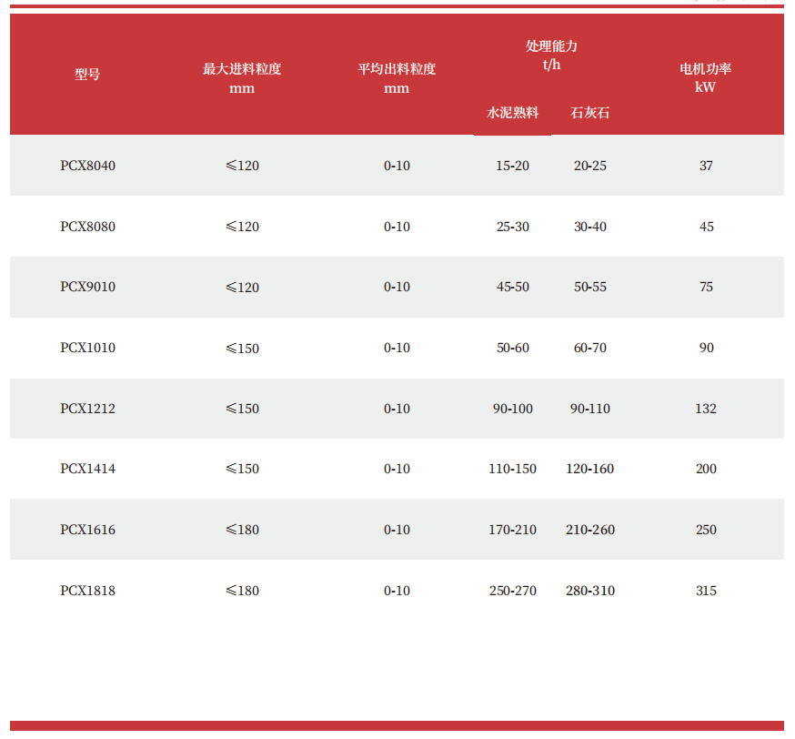795x739 pixels.
Task: Click the 15-20 cement clinker value
Action: (x=512, y=166)
